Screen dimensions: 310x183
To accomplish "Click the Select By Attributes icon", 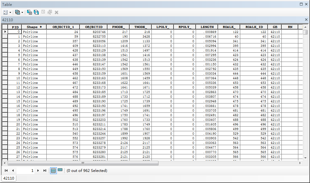I will tap(29, 12).
